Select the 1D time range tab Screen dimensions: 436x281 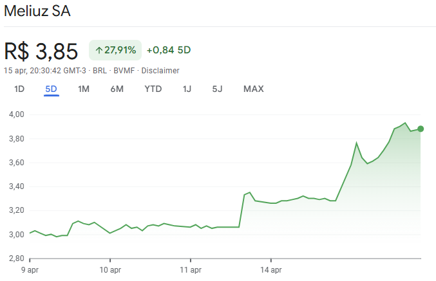pyautogui.click(x=19, y=89)
